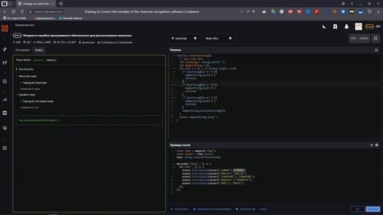This screenshot has width=383, height=215.
Task: Open the Docs book sidebar icon
Action: (x=5, y=148)
